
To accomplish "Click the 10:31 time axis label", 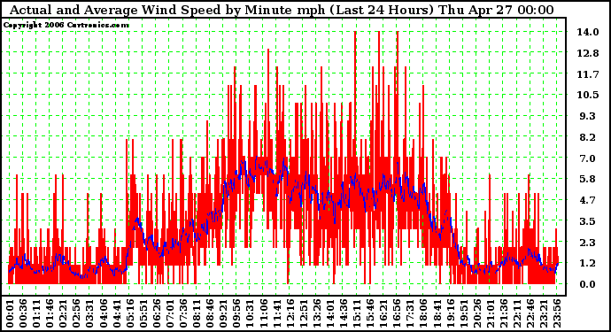I will click(x=250, y=313).
